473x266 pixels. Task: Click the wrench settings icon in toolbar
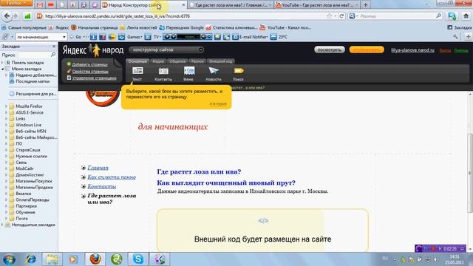tap(455, 37)
